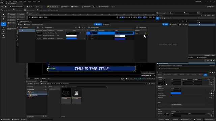Open the File menu
216x121 pixels.
(x=6, y=1)
